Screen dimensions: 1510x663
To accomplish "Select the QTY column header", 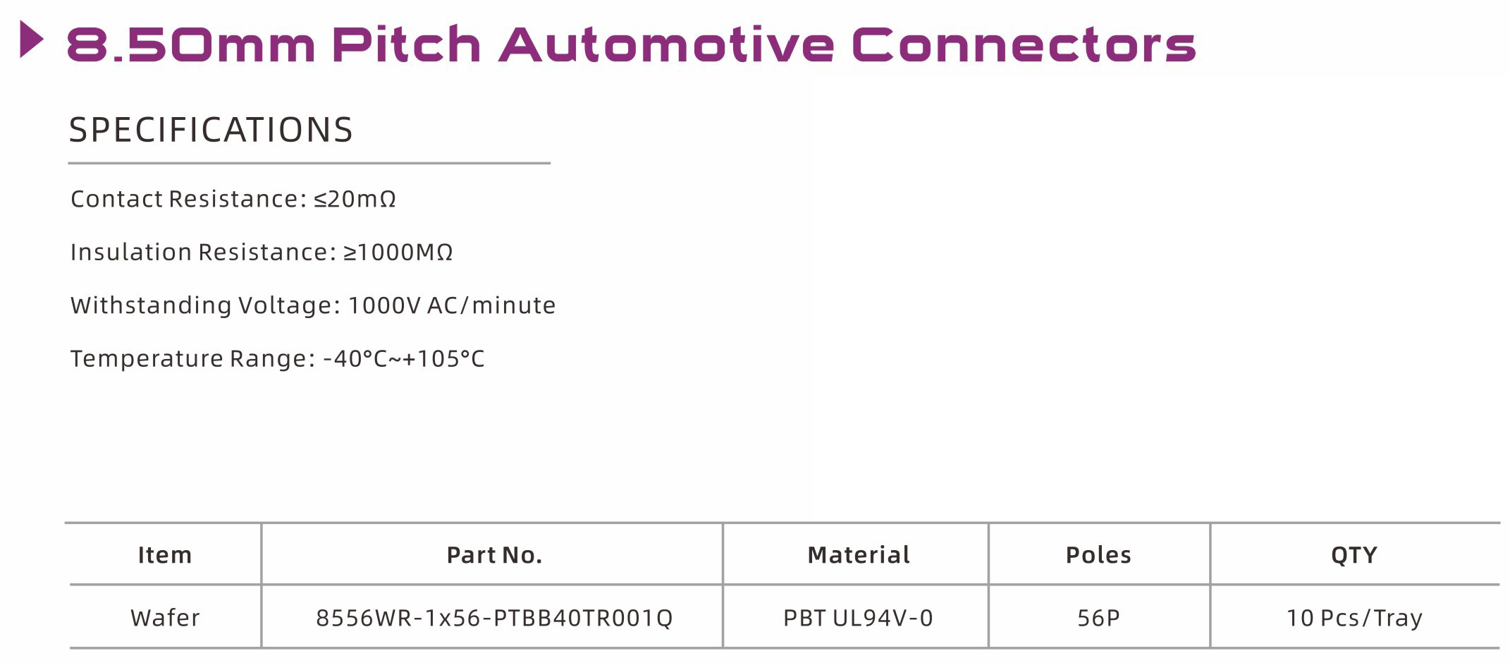I will click(1354, 555).
